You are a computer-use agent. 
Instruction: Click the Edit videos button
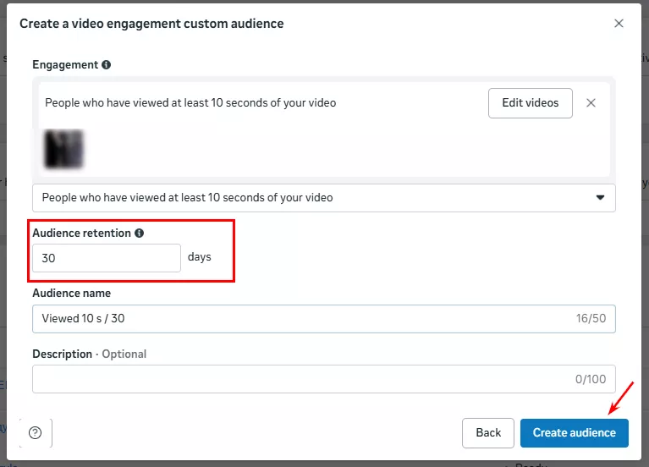click(530, 103)
